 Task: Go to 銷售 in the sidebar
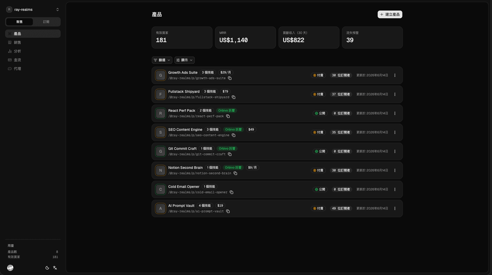coord(33,42)
